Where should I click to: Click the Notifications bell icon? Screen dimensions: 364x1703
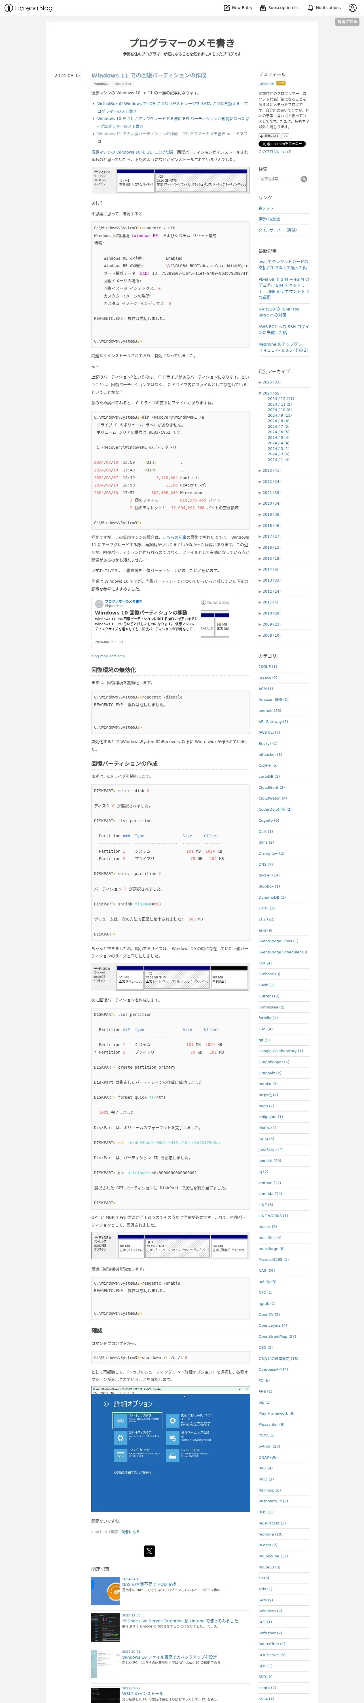point(310,8)
